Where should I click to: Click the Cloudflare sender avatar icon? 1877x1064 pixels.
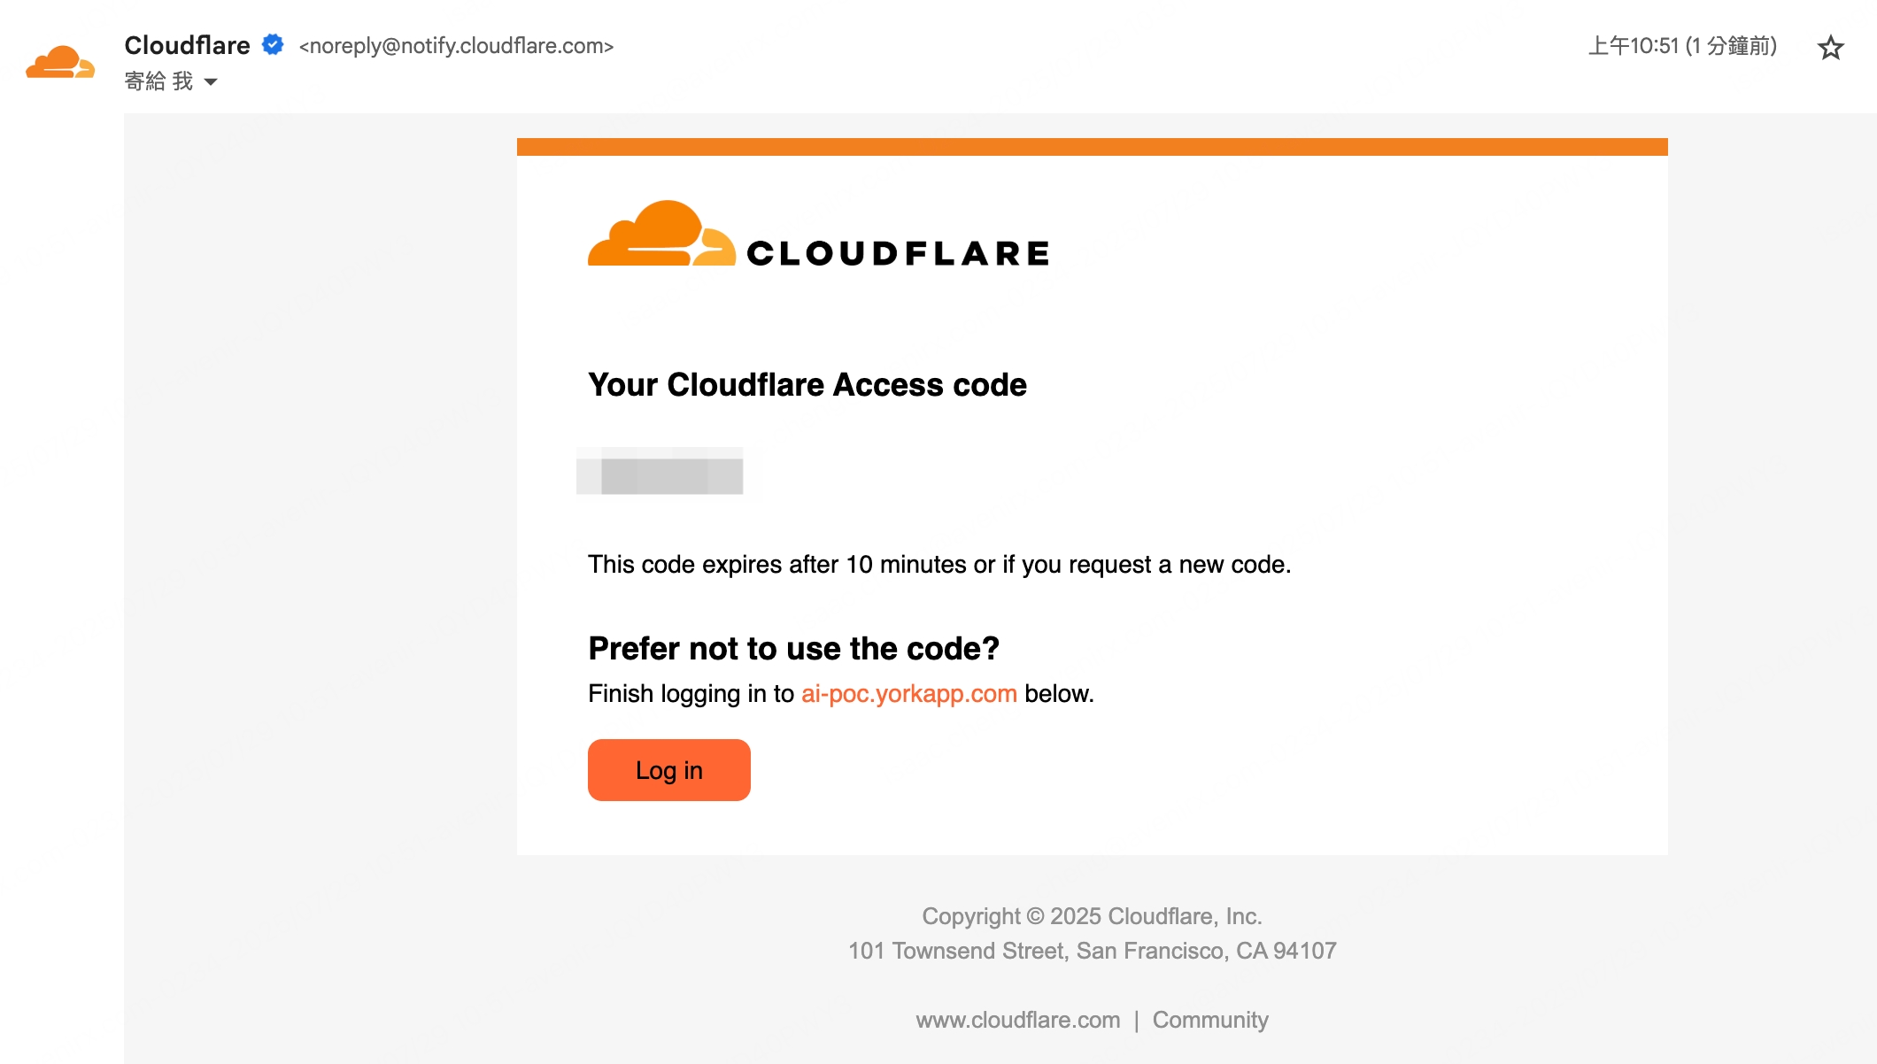coord(60,62)
